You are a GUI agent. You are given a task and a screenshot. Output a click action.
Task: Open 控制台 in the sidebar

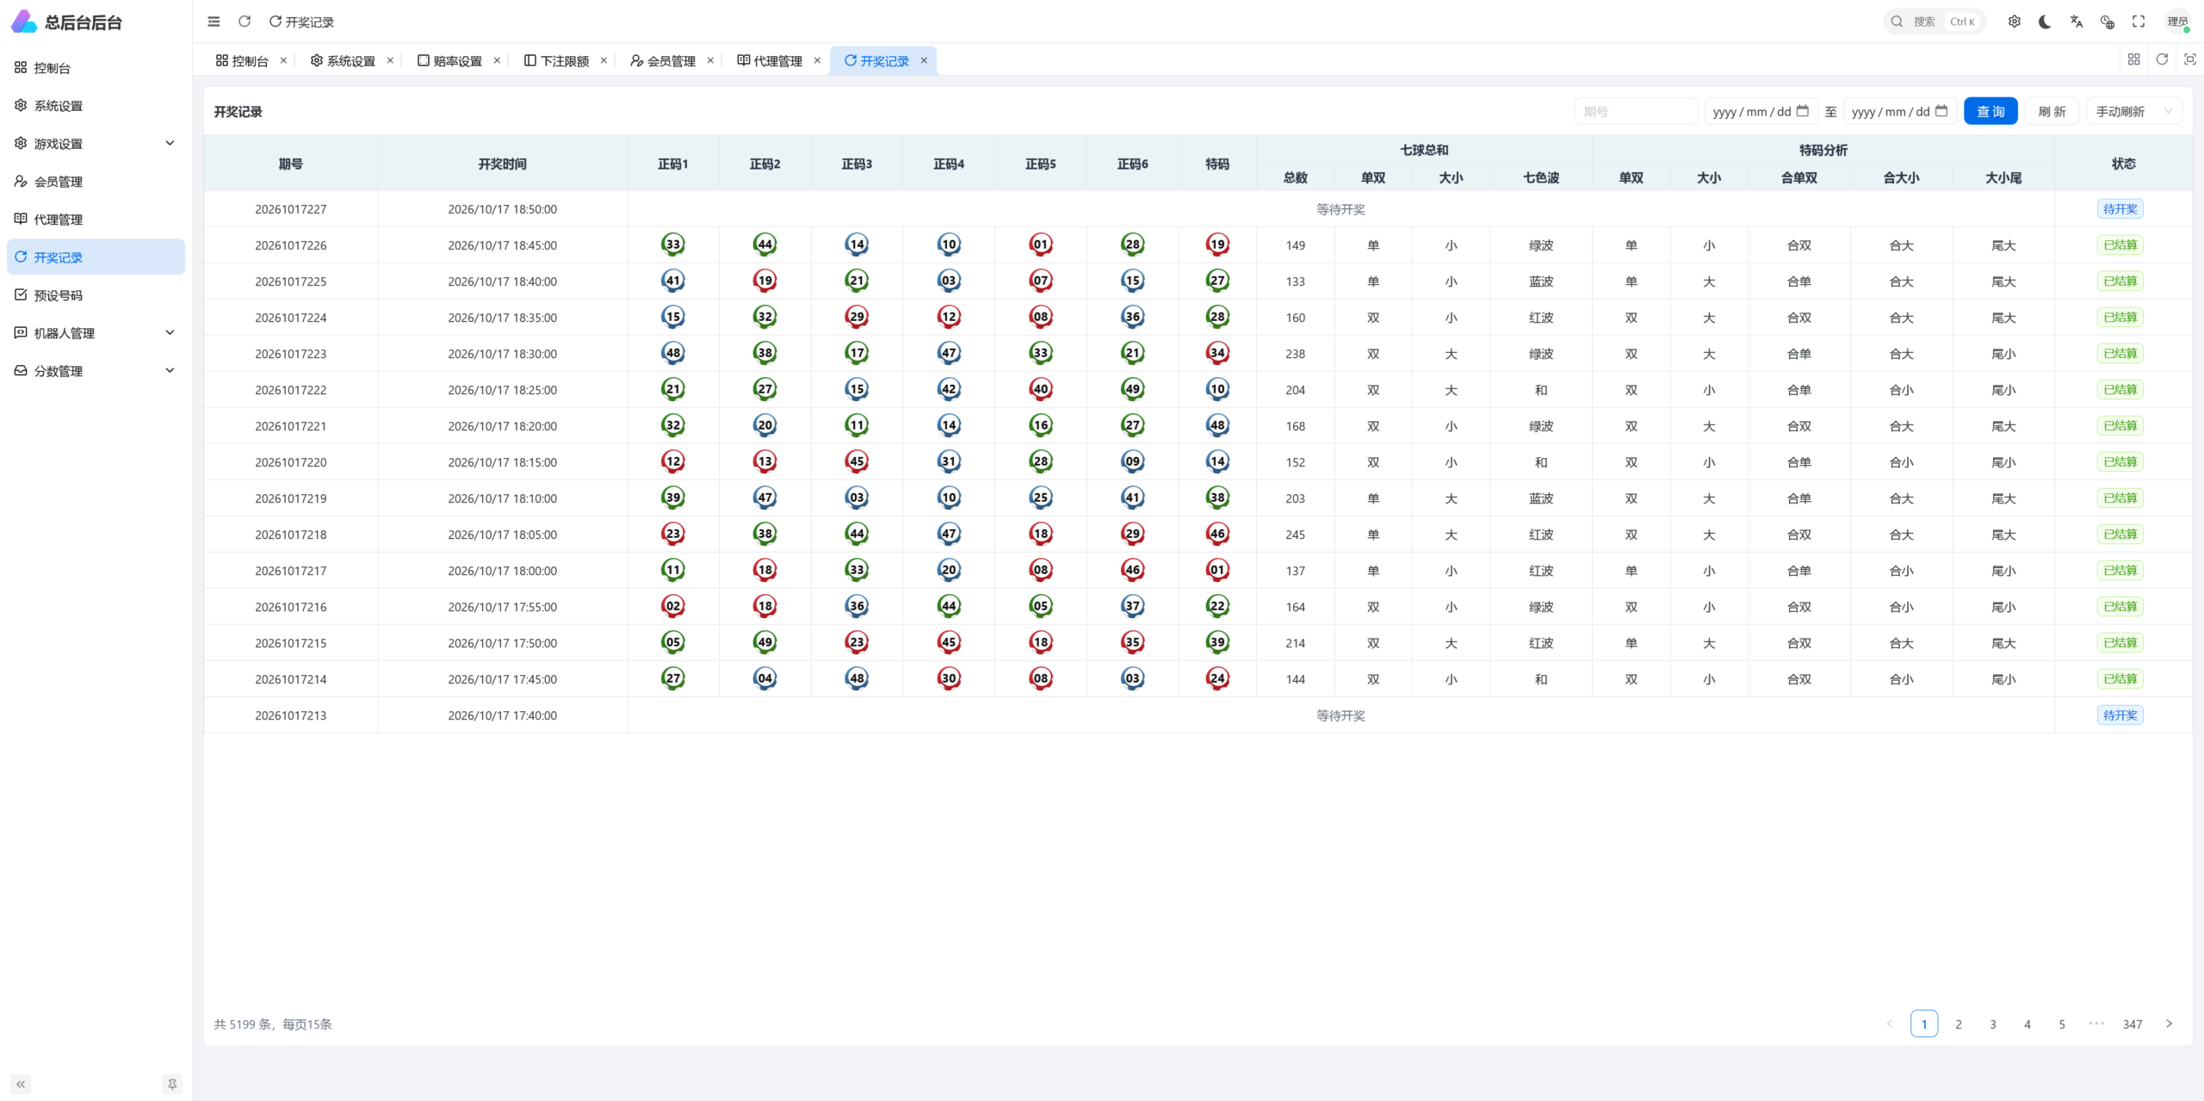(x=96, y=68)
